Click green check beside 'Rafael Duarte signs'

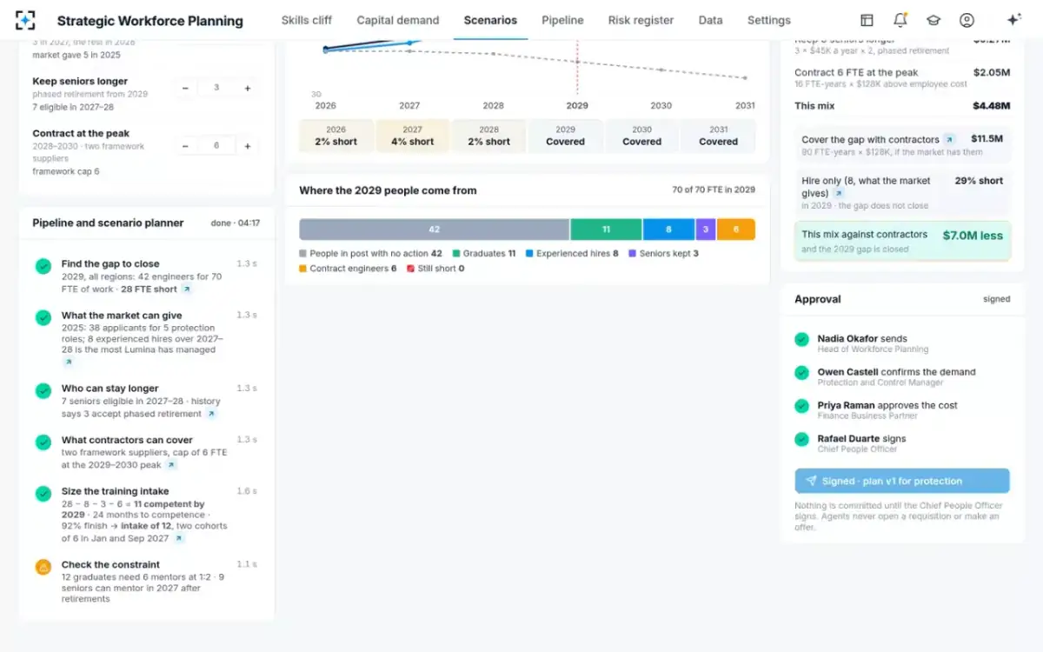pos(801,440)
